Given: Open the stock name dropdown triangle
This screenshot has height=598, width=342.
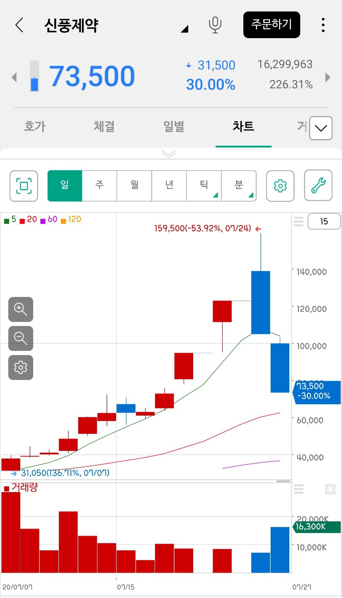Looking at the screenshot, I should tap(185, 29).
